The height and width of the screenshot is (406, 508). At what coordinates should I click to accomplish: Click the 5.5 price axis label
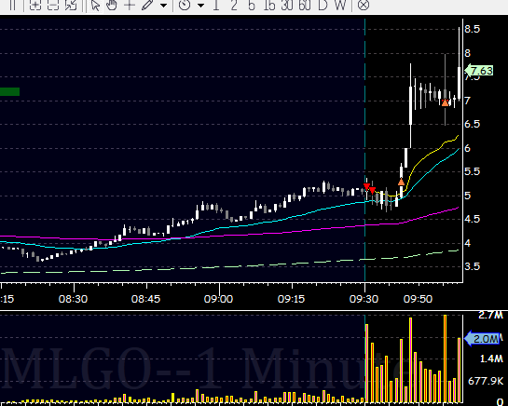pos(472,171)
